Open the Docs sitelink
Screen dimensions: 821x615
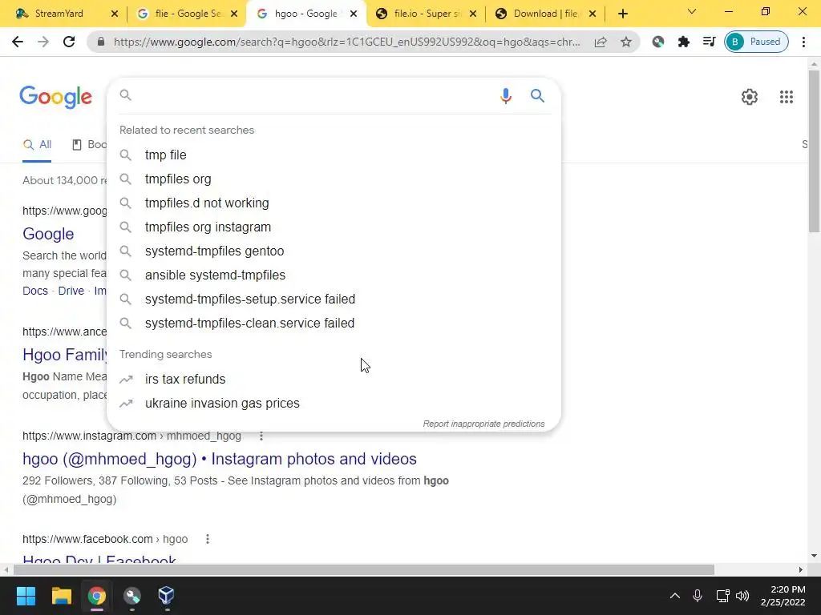tap(35, 291)
